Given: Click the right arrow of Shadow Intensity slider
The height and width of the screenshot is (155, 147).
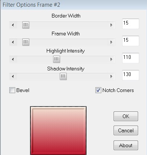Looking at the screenshot, I should click(x=111, y=76).
